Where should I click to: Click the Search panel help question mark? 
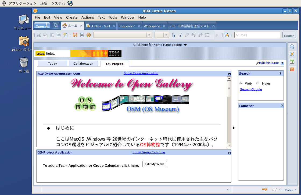[x=280, y=74]
